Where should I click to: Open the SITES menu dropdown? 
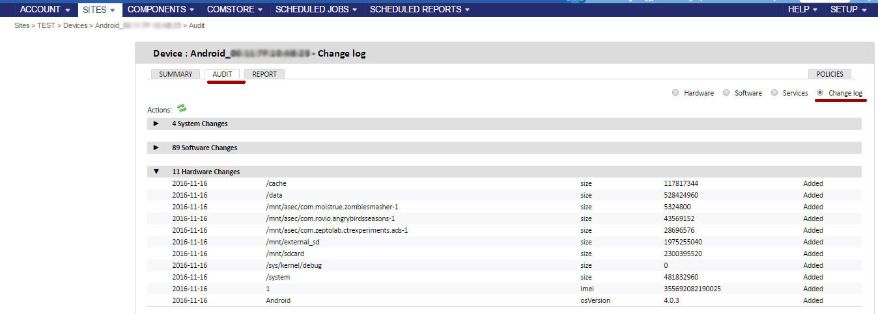(x=100, y=10)
